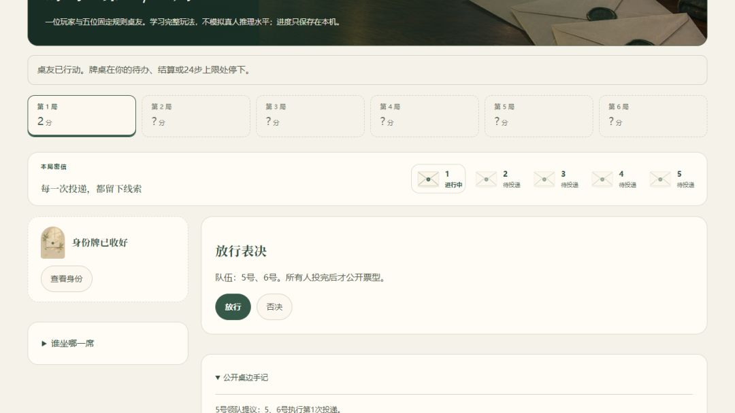Open the 第 2 局 round tab
Image resolution: width=735 pixels, height=413 pixels.
click(196, 116)
